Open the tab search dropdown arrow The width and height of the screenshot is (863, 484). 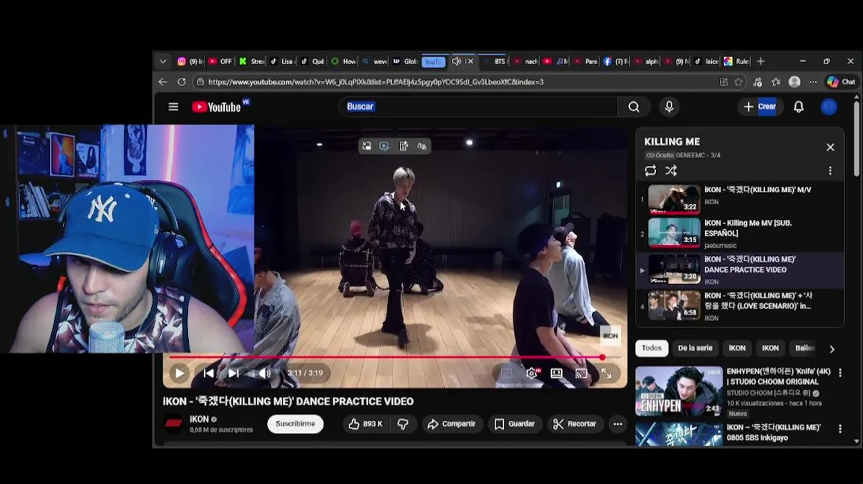tap(163, 61)
